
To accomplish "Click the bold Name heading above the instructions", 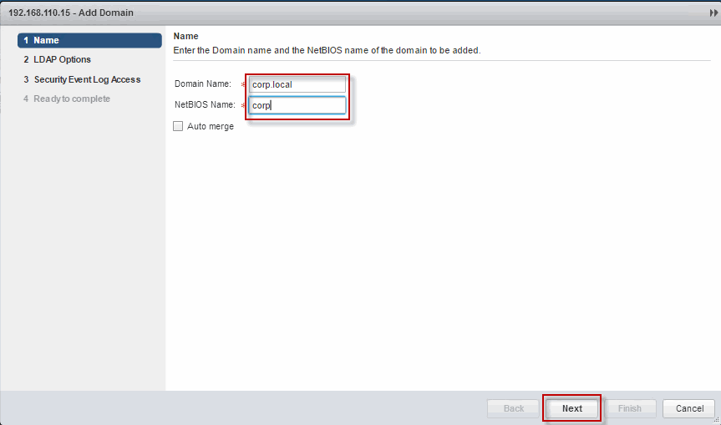I will coord(185,37).
